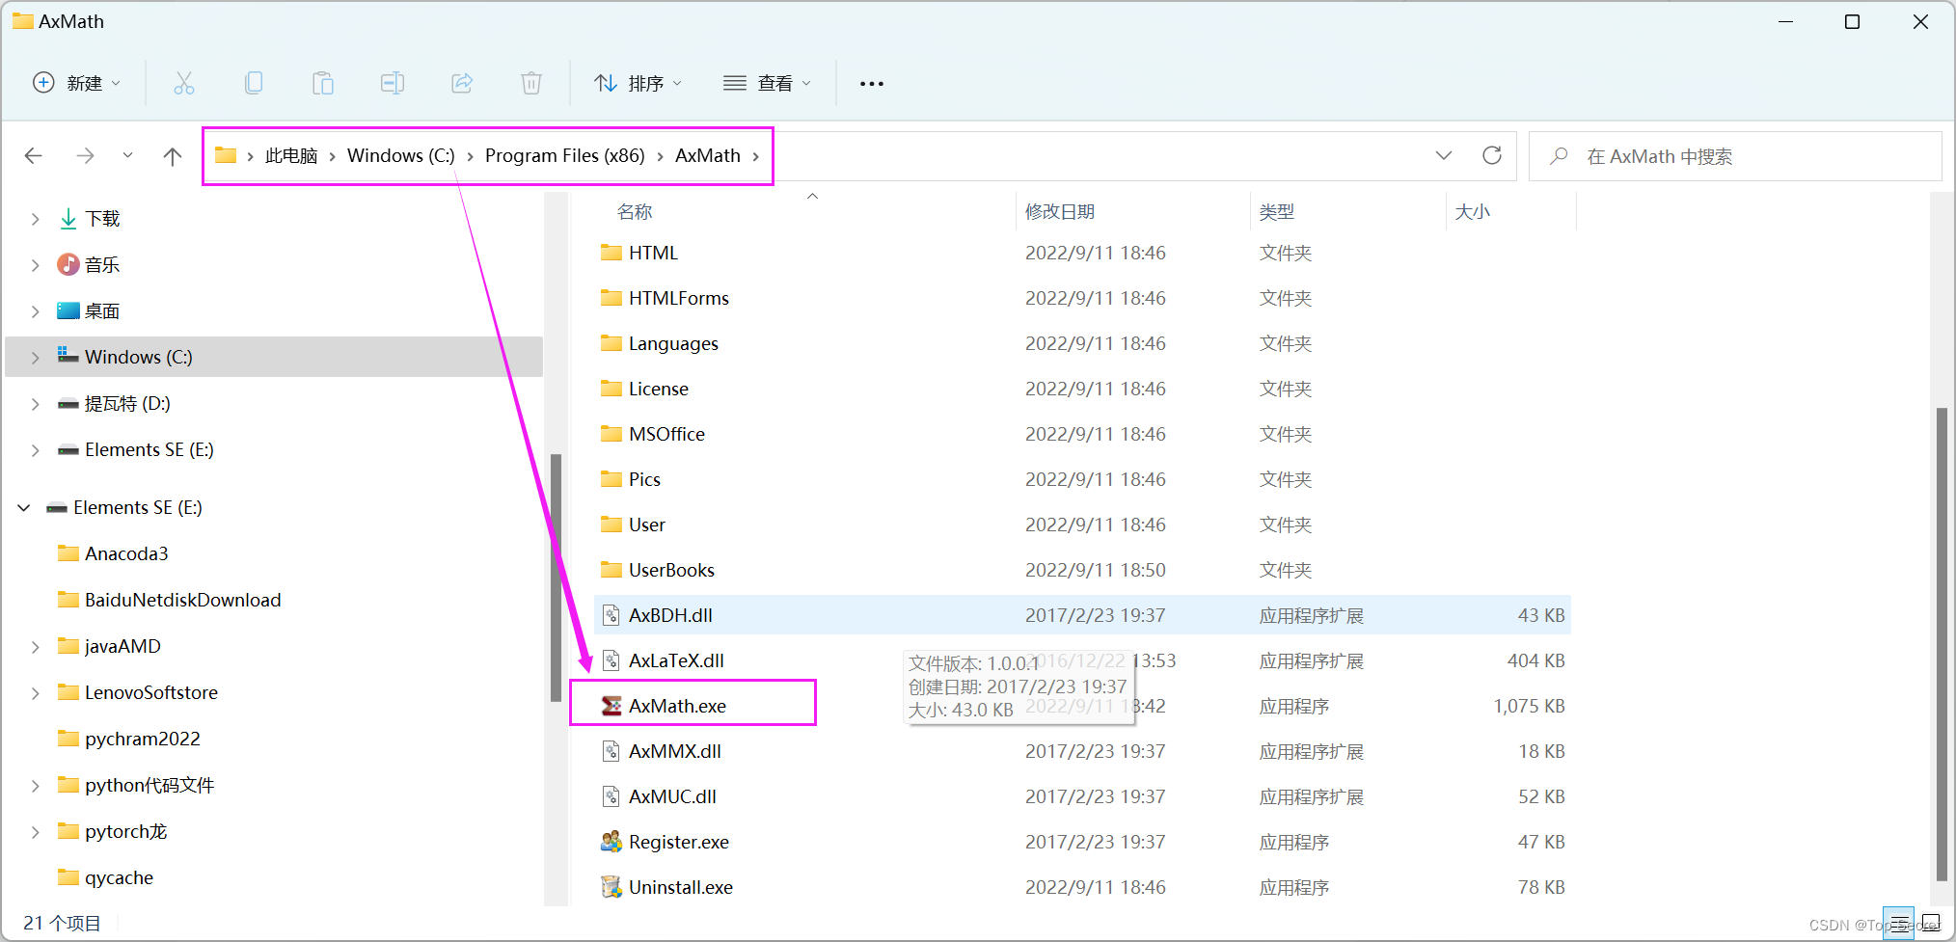Select the Register.exe file icon

[x=611, y=842]
